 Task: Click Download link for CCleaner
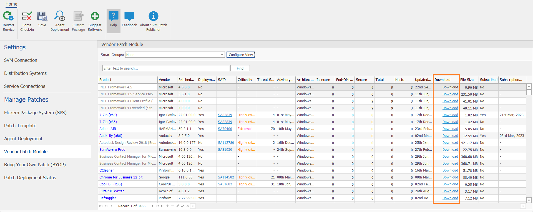click(x=450, y=170)
